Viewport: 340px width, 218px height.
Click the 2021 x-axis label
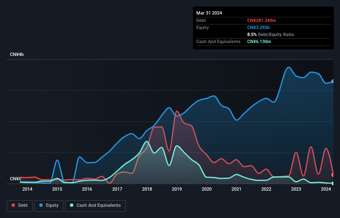(x=236, y=189)
